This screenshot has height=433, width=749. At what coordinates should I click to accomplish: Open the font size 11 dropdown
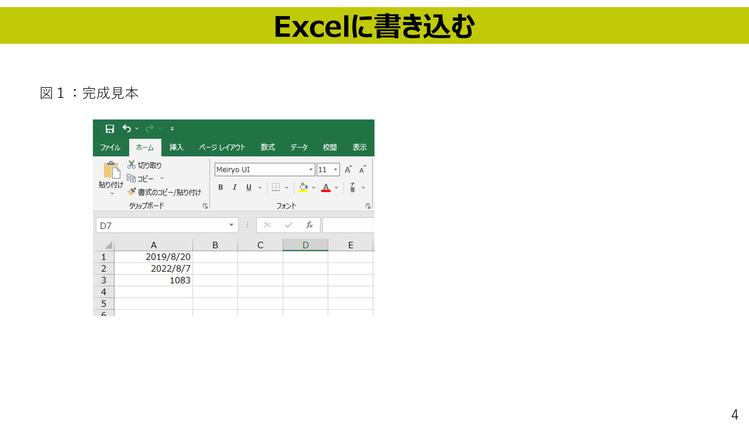336,170
